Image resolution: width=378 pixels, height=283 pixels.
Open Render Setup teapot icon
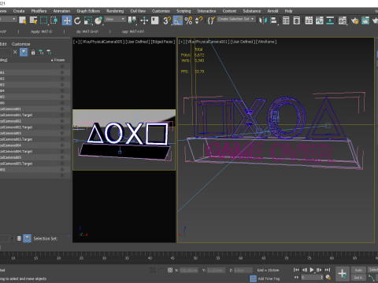coord(354,20)
